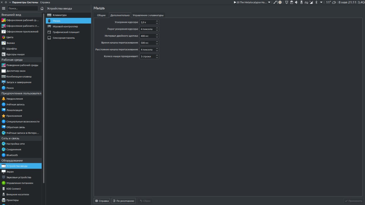Click color picker pen icon in panel
The width and height of the screenshot is (365, 205).
coord(275,2)
